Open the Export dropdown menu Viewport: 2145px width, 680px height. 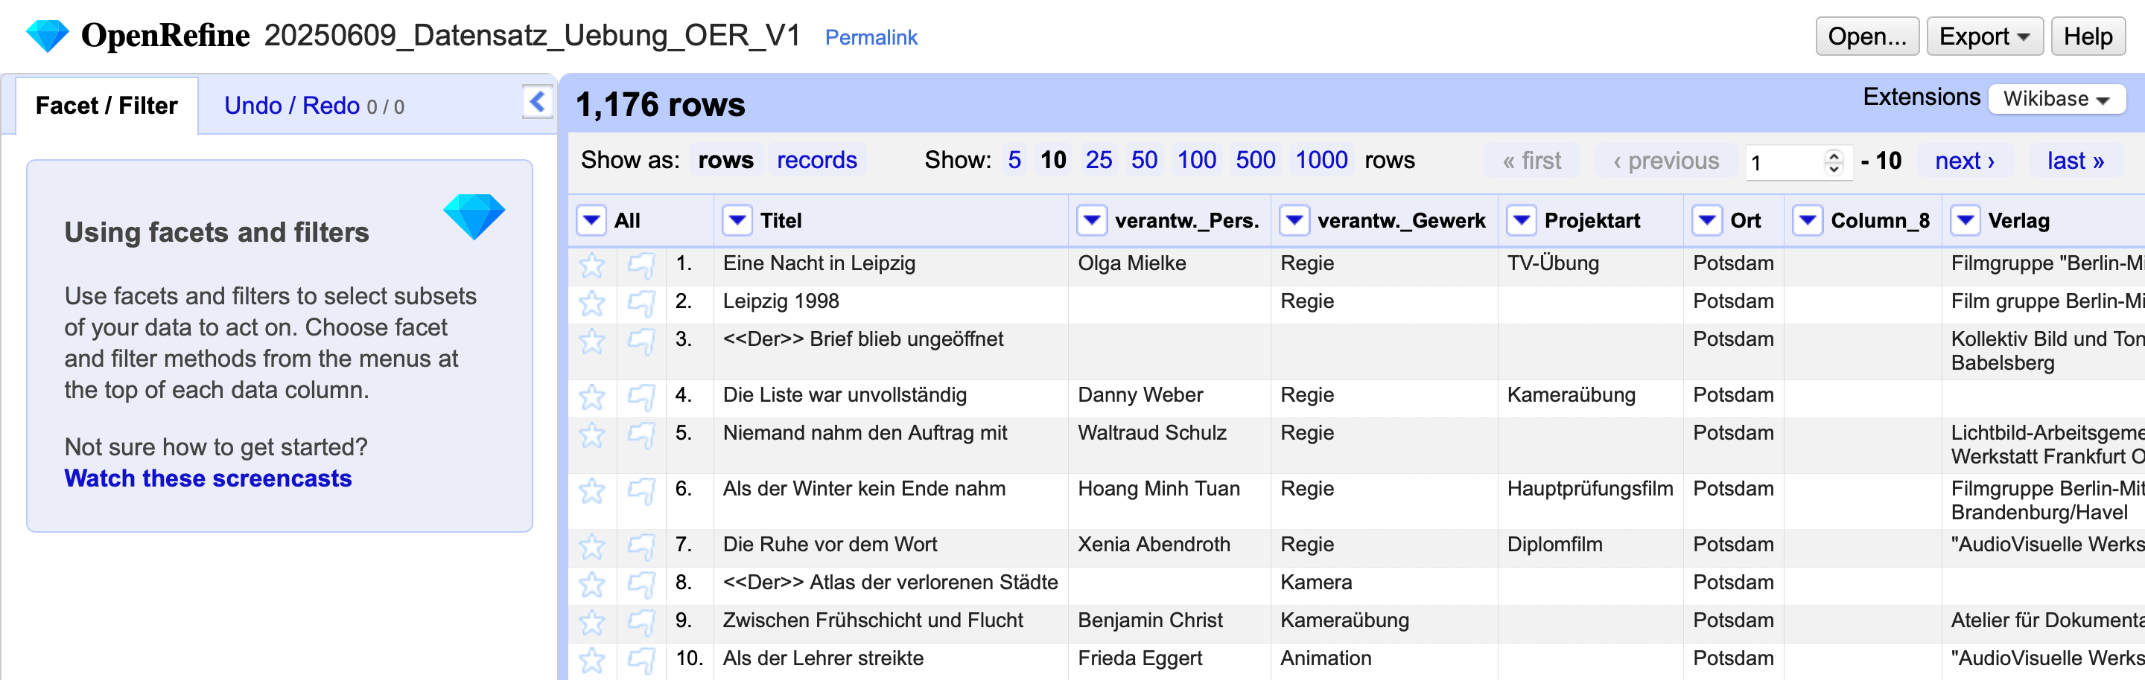click(x=1984, y=36)
